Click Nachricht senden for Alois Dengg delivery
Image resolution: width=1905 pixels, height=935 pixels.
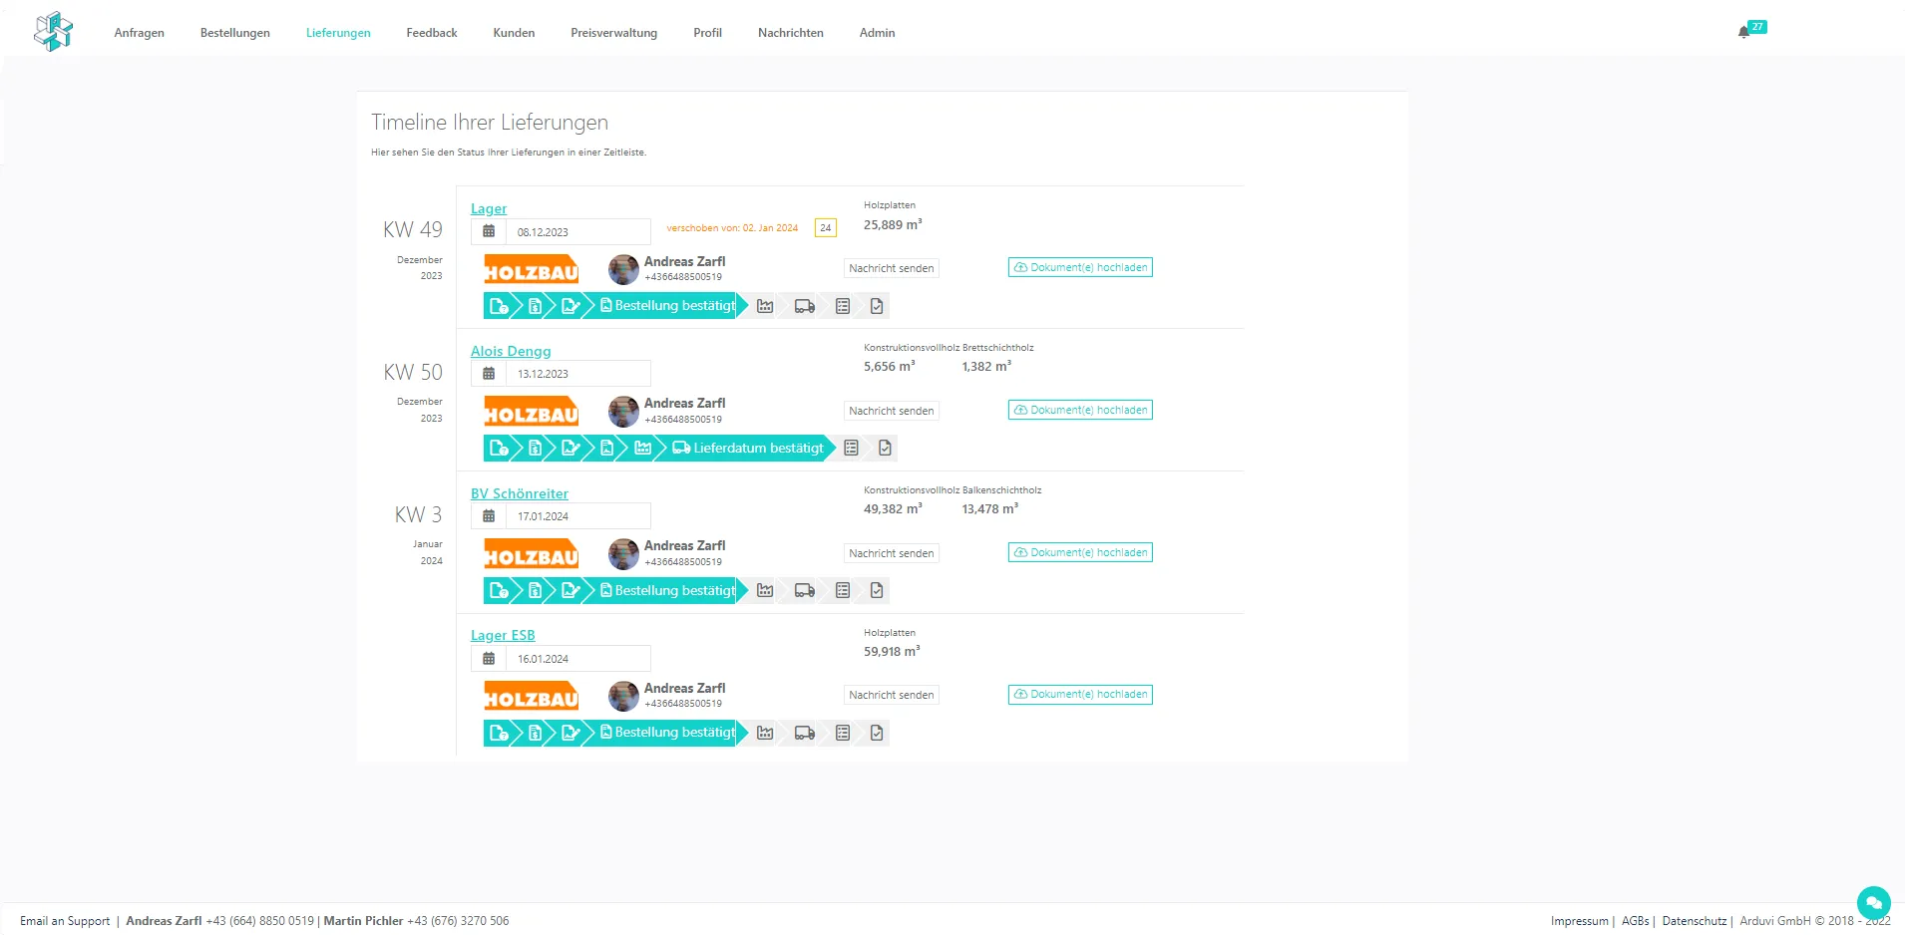(x=892, y=411)
